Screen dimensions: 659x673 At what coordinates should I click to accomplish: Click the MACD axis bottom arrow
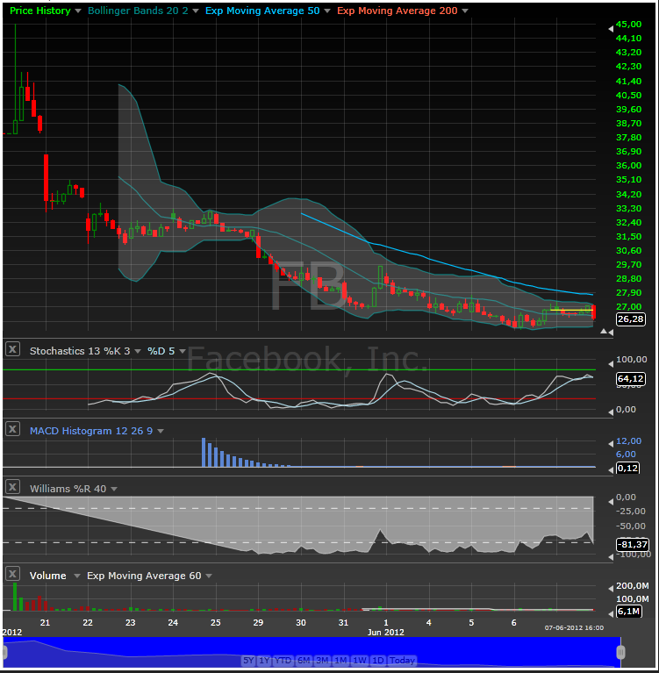click(x=611, y=470)
